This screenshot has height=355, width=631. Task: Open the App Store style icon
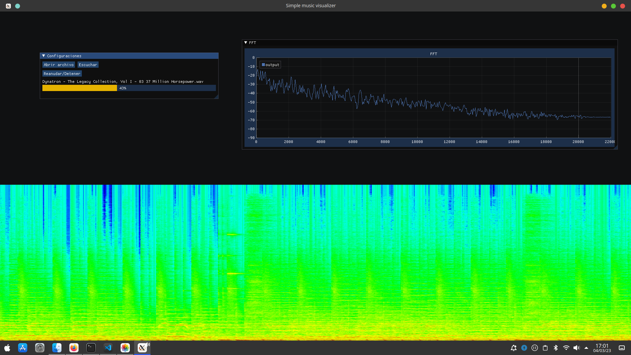click(23, 348)
